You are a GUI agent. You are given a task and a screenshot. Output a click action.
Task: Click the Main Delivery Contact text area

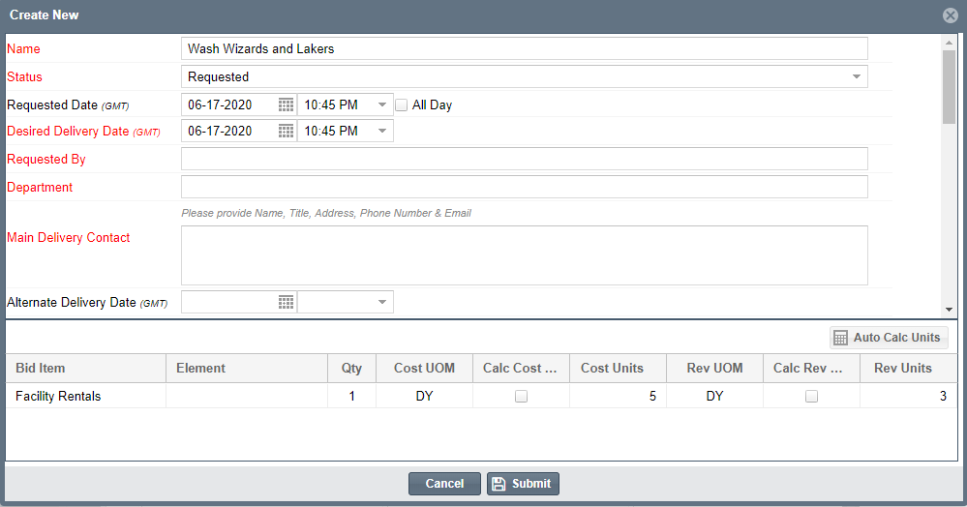(525, 255)
